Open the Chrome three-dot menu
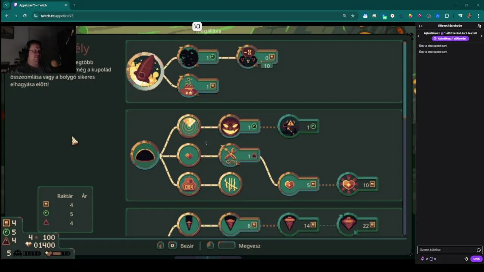The height and width of the screenshot is (272, 484). click(x=479, y=16)
